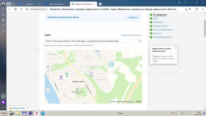Open the tab sound control button
The width and height of the screenshot is (206, 116).
(x=9, y=4)
